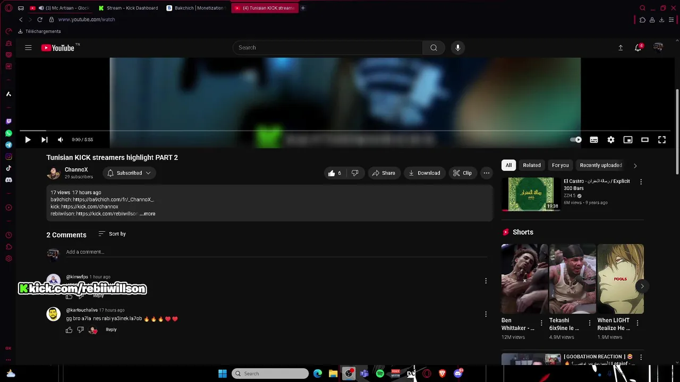The height and width of the screenshot is (382, 680).
Task: Download the video
Action: 424,173
